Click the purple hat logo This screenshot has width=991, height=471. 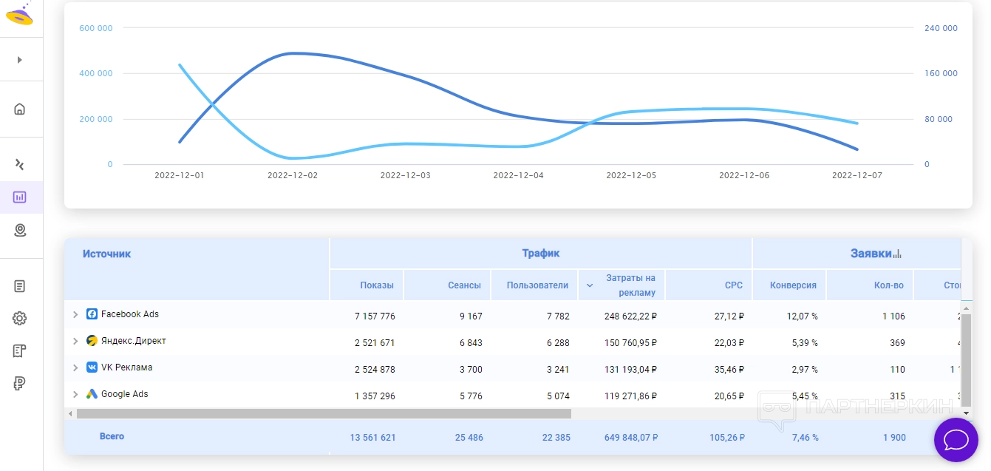point(20,14)
